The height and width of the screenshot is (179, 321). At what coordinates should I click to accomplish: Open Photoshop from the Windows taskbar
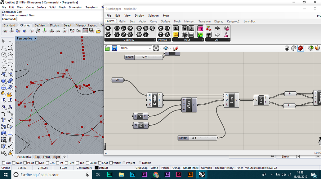(x=132, y=174)
